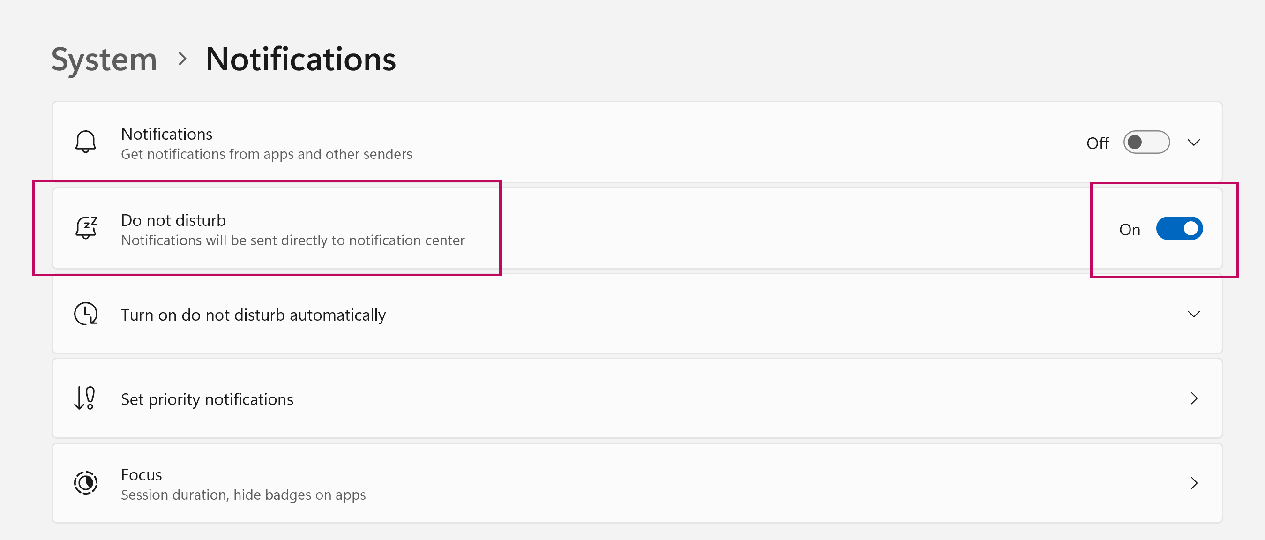Click Turn on do not disturb automatically text

tap(253, 315)
